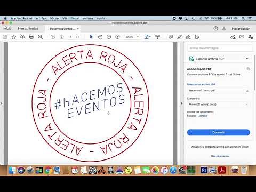Open Spotlight search in menu bar
The width and height of the screenshot is (256, 192).
tap(243, 18)
